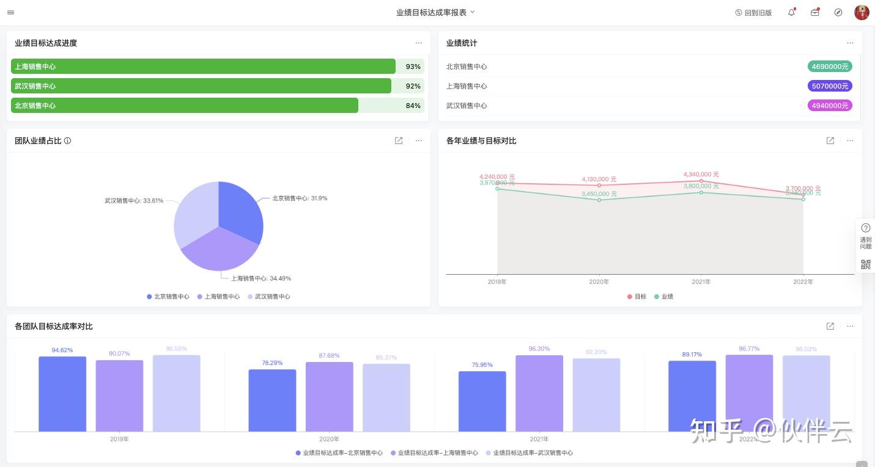The height and width of the screenshot is (467, 875).
Task: Open the user avatar profile
Action: click(x=862, y=12)
